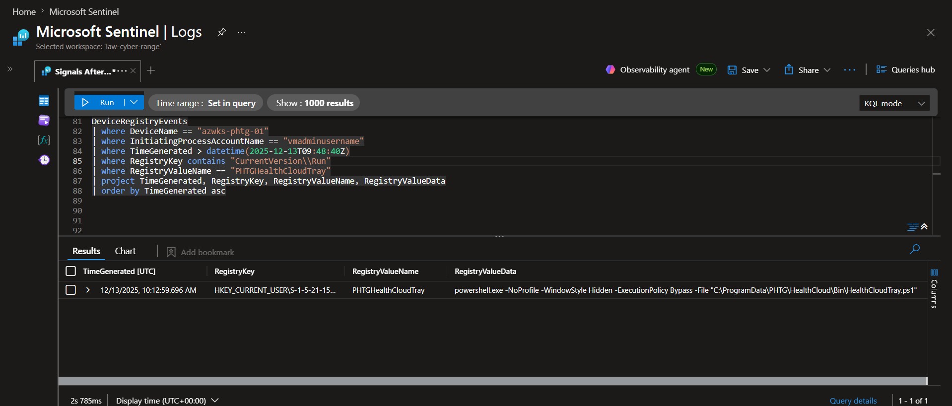The width and height of the screenshot is (952, 406).
Task: Add a new query tab
Action: coord(151,70)
